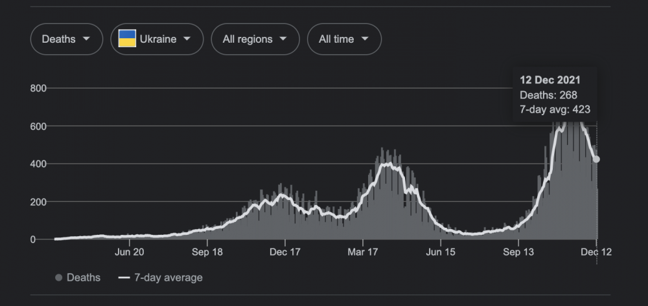Click the gray Deaths legend dot
Viewport: 648px width, 306px height.
coord(58,278)
